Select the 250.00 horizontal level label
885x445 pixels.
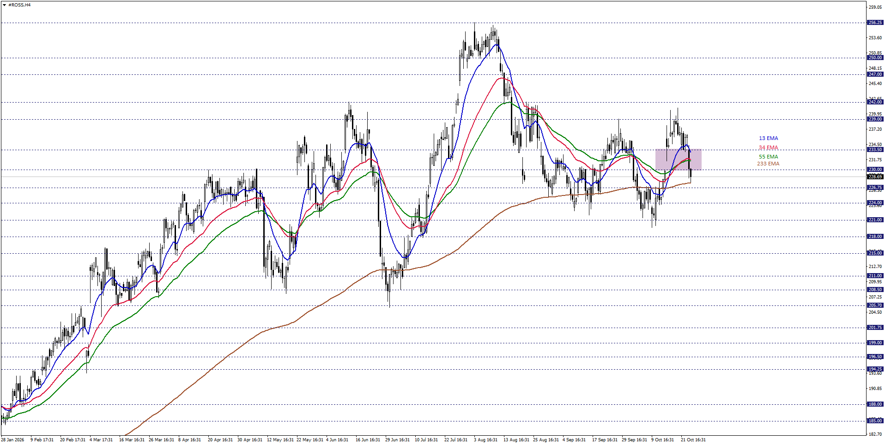(x=875, y=58)
